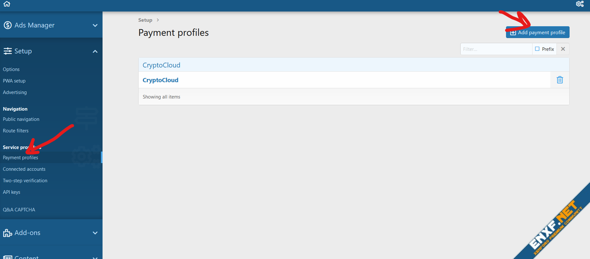Click the home icon in top bar
This screenshot has width=590, height=259.
point(7,4)
